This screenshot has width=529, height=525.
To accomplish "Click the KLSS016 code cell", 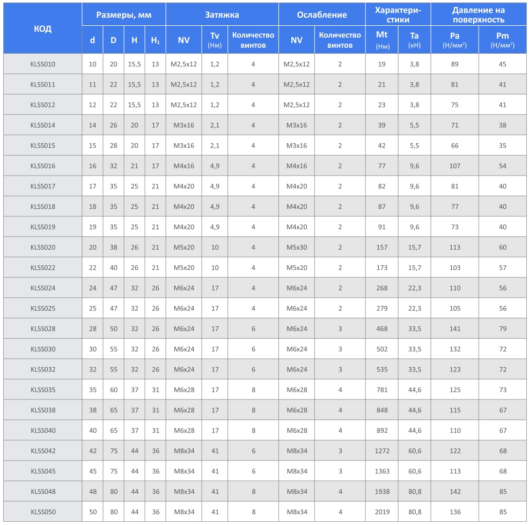I will 43,166.
